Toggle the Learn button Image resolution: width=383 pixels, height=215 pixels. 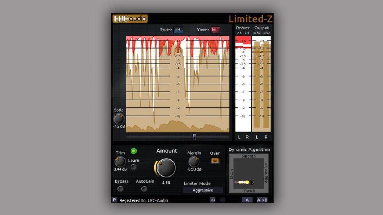(x=134, y=167)
